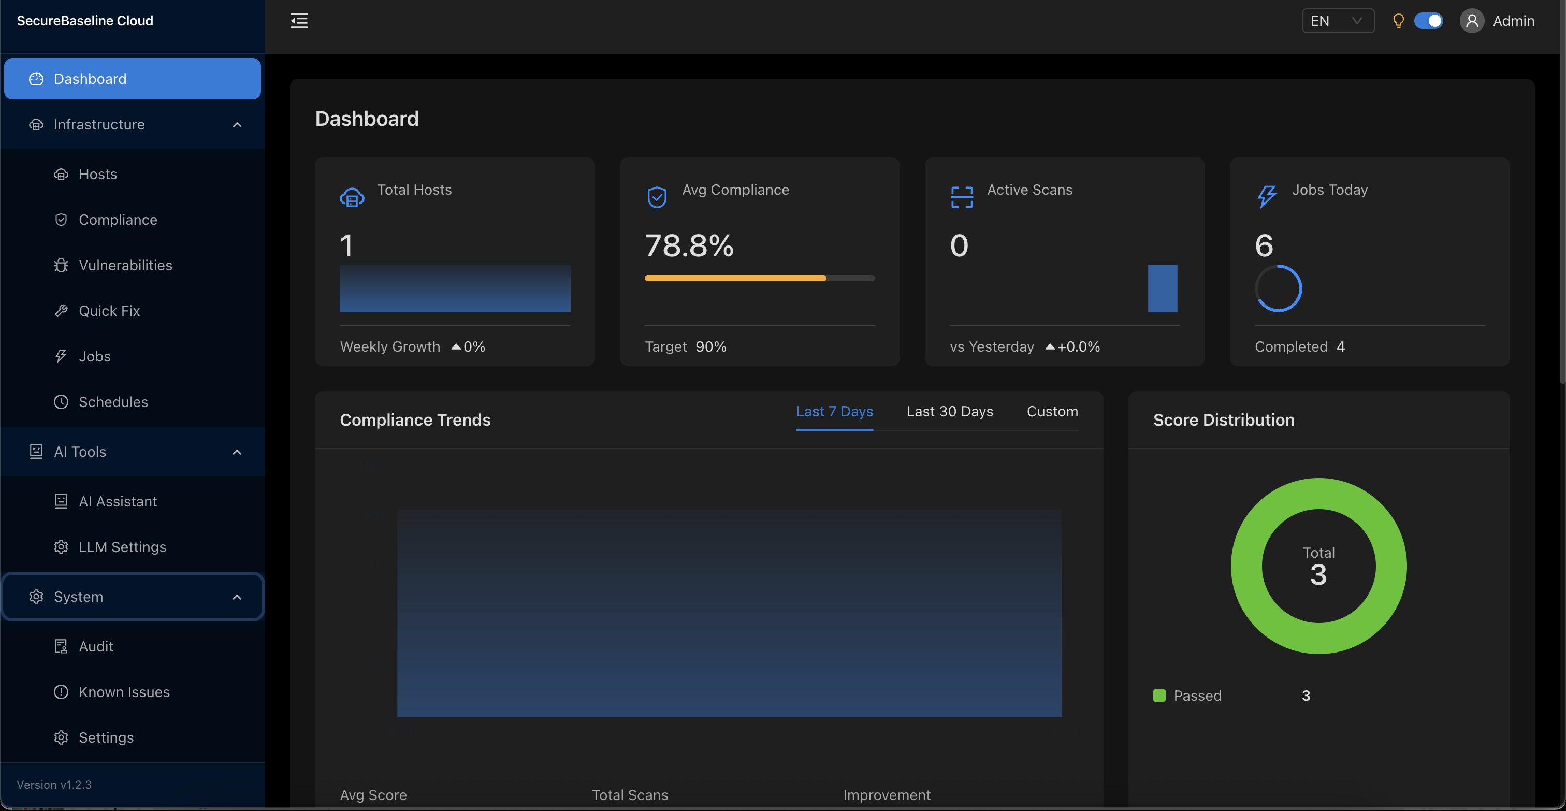Click the Compliance shield icon in sidebar

62,220
